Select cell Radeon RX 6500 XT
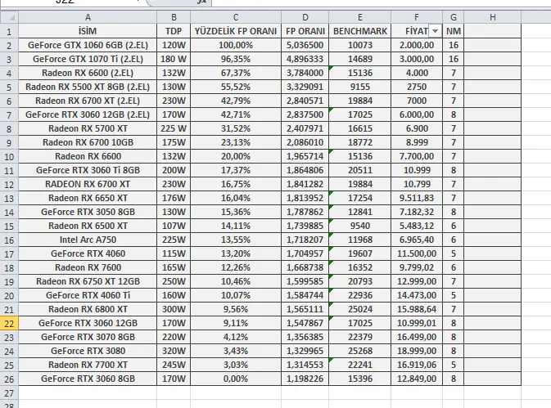Image resolution: width=551 pixels, height=408 pixels. tap(88, 226)
